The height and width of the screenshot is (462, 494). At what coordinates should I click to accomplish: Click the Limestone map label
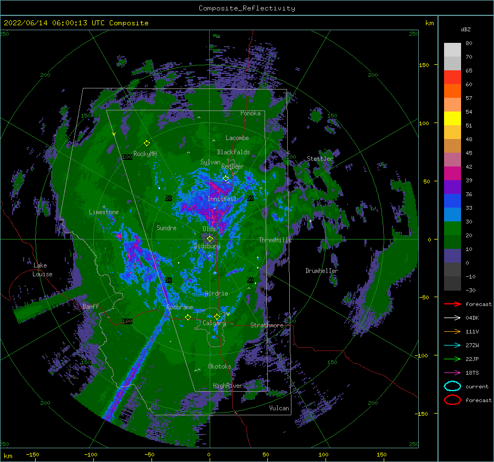coord(104,212)
